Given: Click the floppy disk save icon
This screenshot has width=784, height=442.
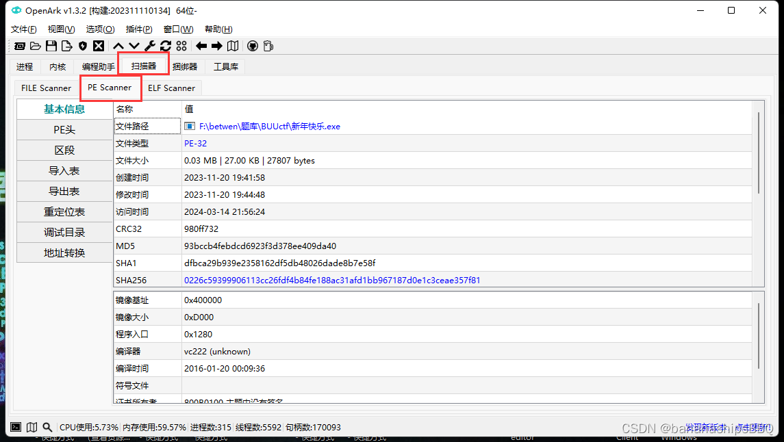Looking at the screenshot, I should point(51,46).
